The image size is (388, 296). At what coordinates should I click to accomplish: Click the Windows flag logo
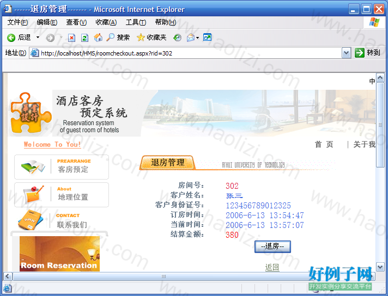click(x=374, y=22)
